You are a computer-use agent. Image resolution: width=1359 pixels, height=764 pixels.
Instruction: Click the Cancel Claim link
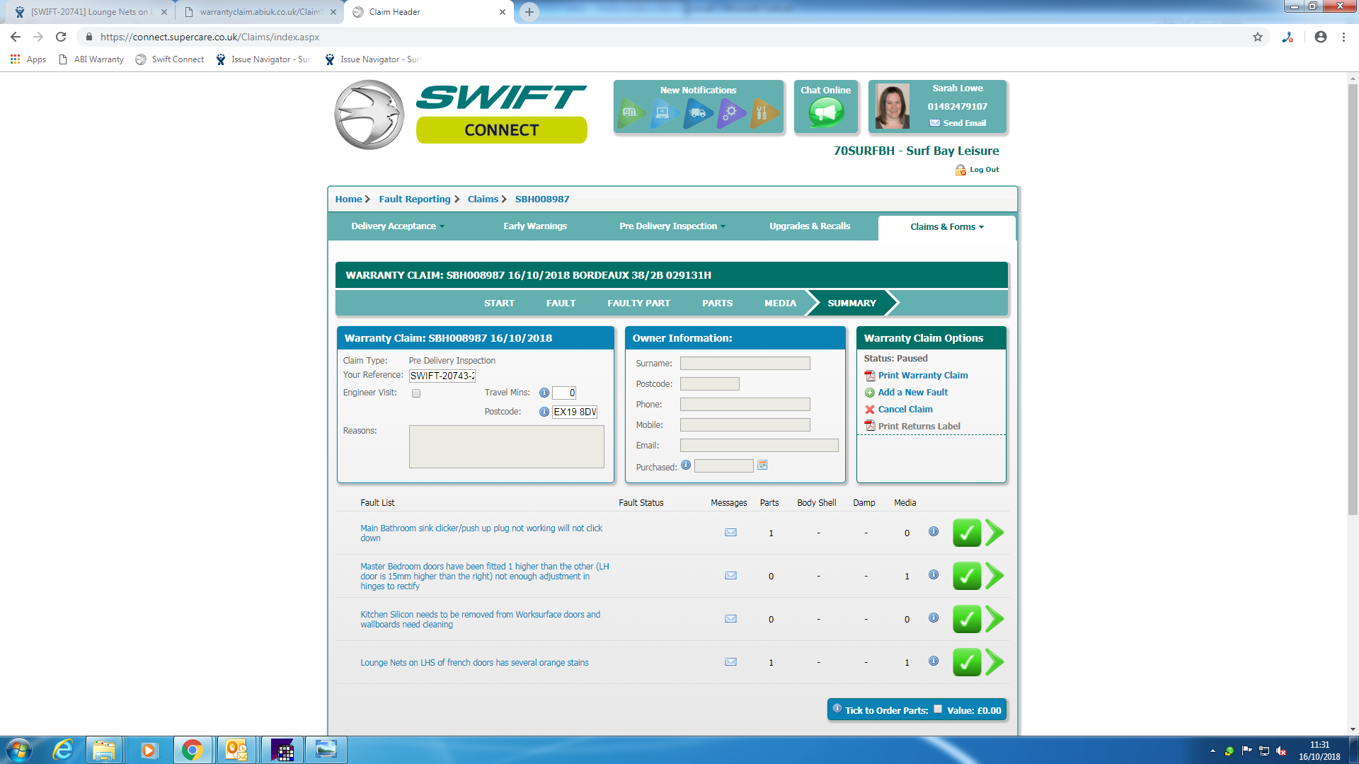905,410
